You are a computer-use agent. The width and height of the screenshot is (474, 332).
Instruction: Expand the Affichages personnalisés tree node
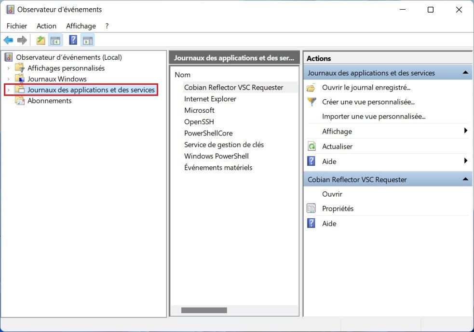pyautogui.click(x=8, y=68)
